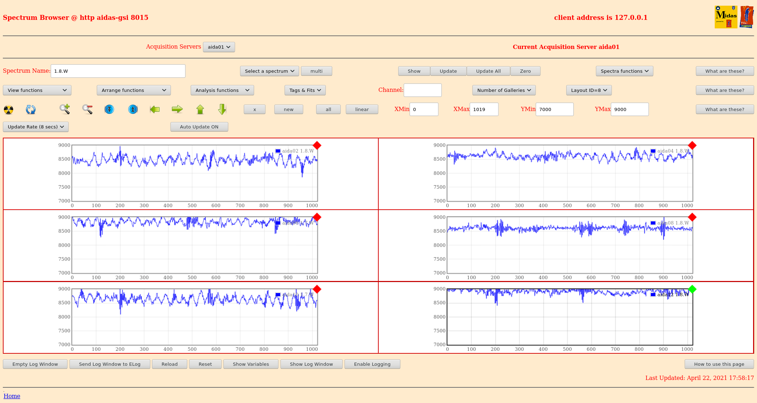Open the Acquisition Servers aida01 dropdown
Viewport: 757px width, 403px height.
(219, 47)
